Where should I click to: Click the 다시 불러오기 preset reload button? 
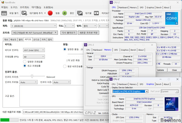tap(69, 33)
